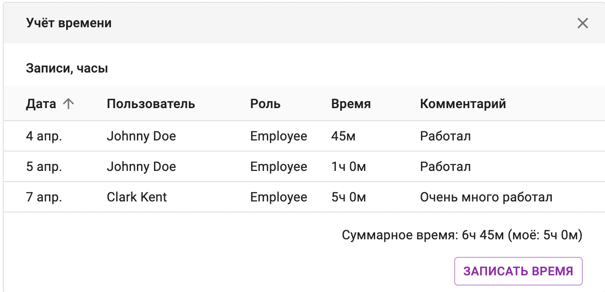Screen dimensions: 605x292
Task: Sort by the Дата column header
Action: click(41, 103)
